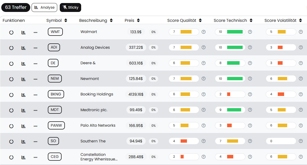Image resolution: width=307 pixels, height=165 pixels.
Task: Sort by Score Technisch header
Action: tap(251, 21)
